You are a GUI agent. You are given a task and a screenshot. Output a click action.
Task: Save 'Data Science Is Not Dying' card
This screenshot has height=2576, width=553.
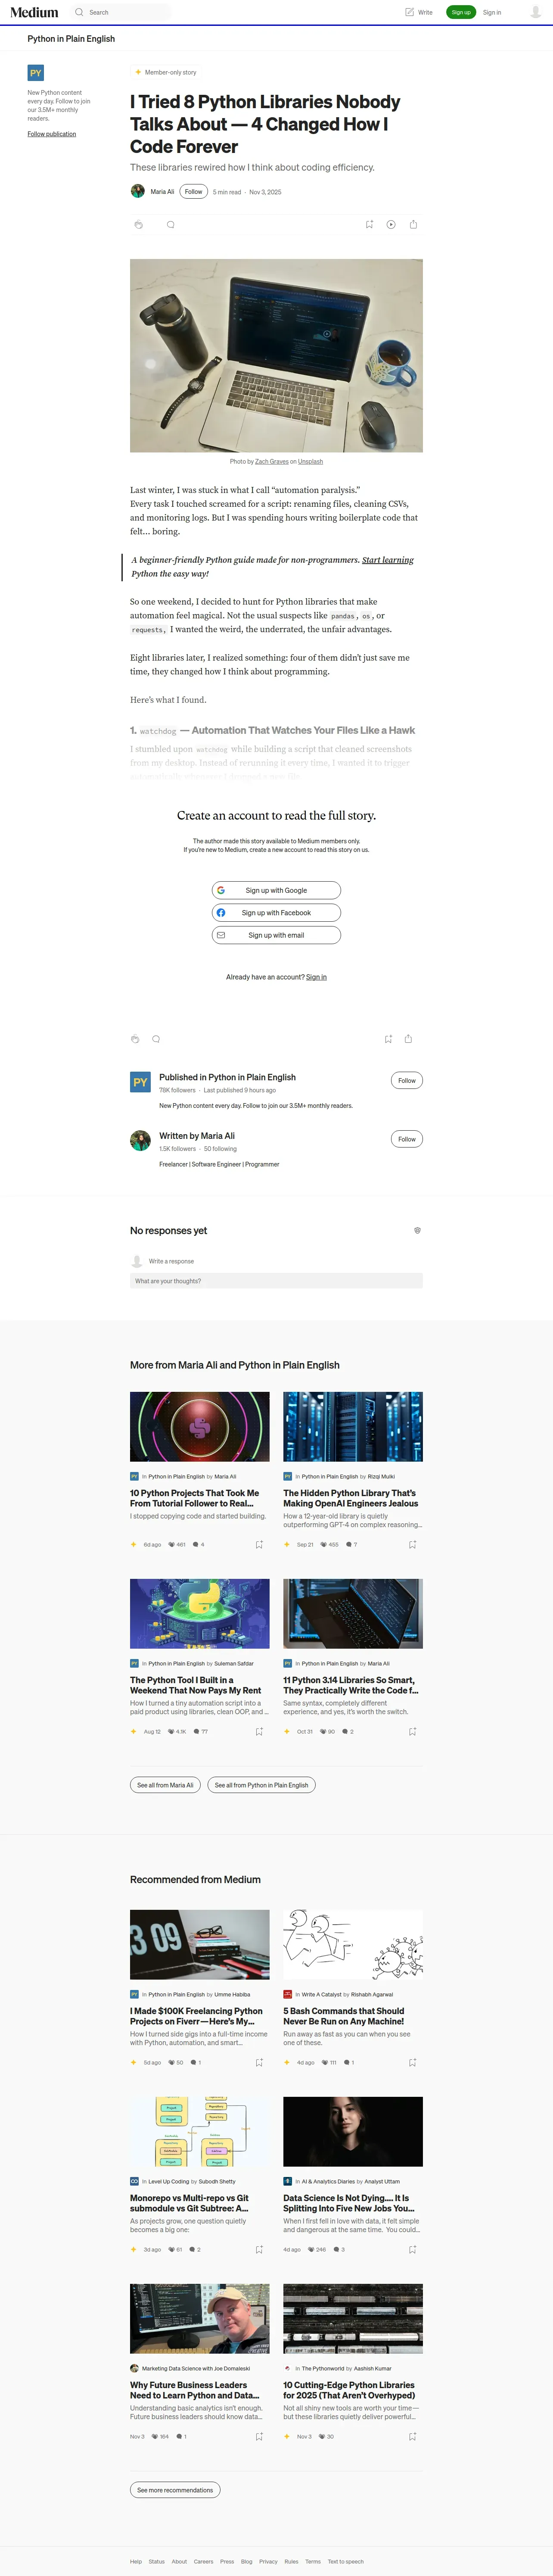[412, 2250]
